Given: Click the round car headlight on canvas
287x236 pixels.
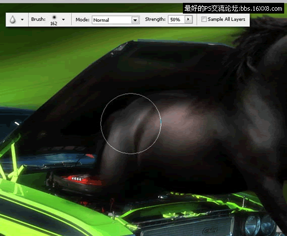Looking at the screenshot, I should tap(253, 225).
